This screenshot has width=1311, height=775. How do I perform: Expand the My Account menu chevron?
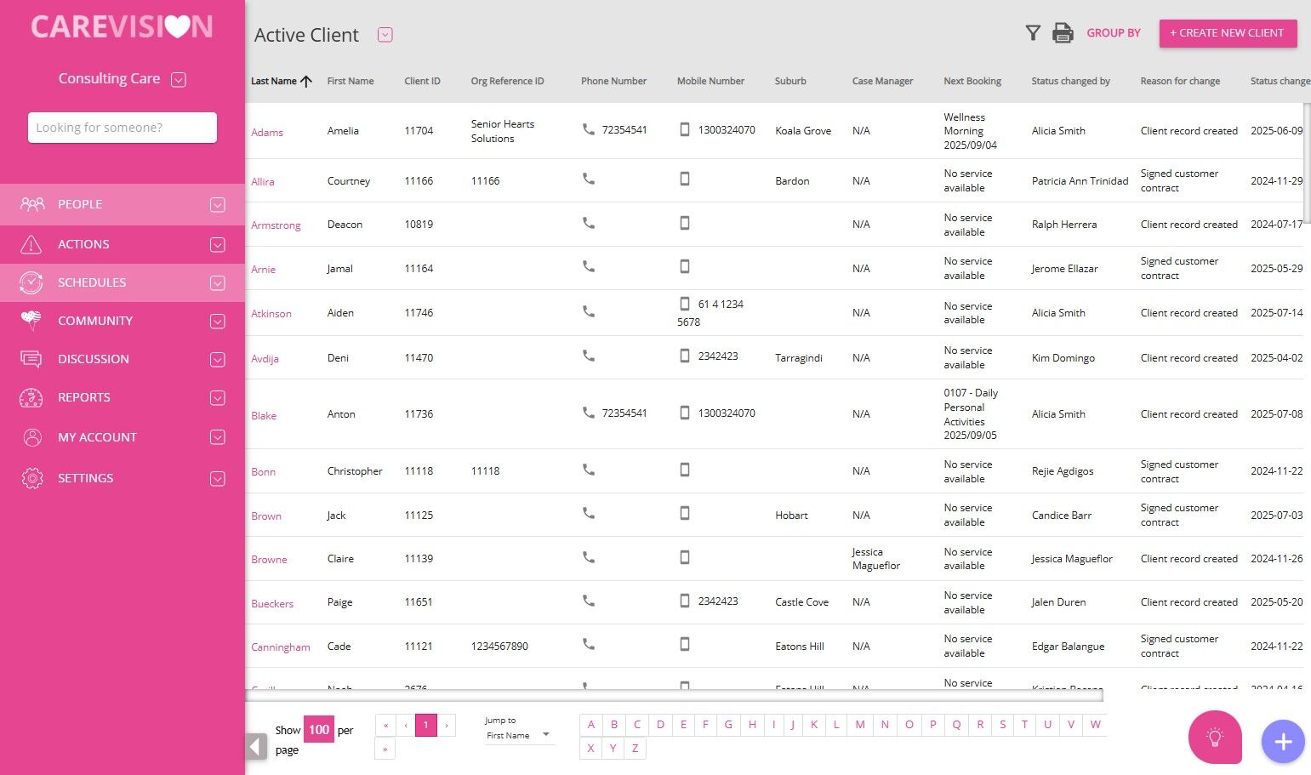coord(218,437)
